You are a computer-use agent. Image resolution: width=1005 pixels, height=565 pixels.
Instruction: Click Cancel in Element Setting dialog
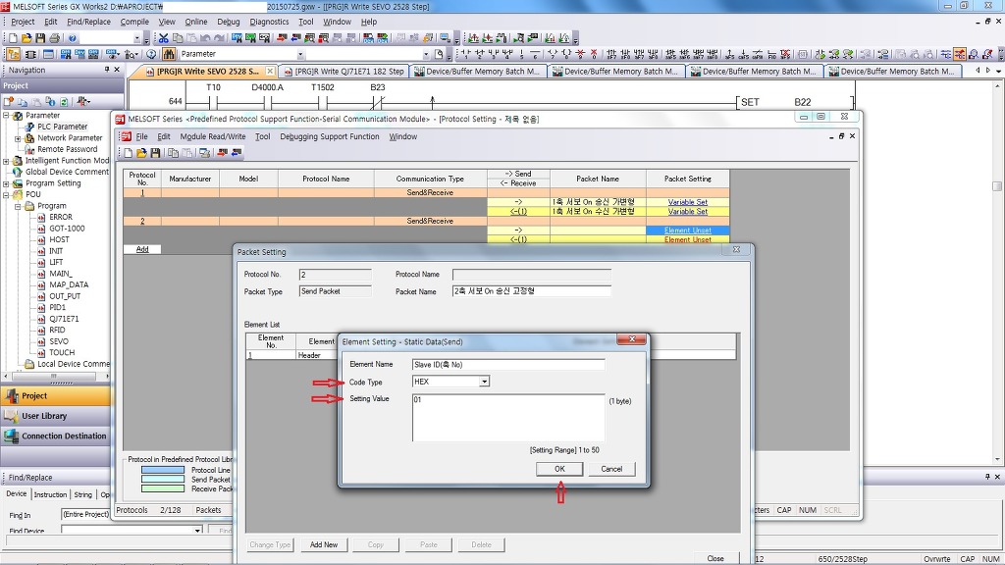click(611, 469)
